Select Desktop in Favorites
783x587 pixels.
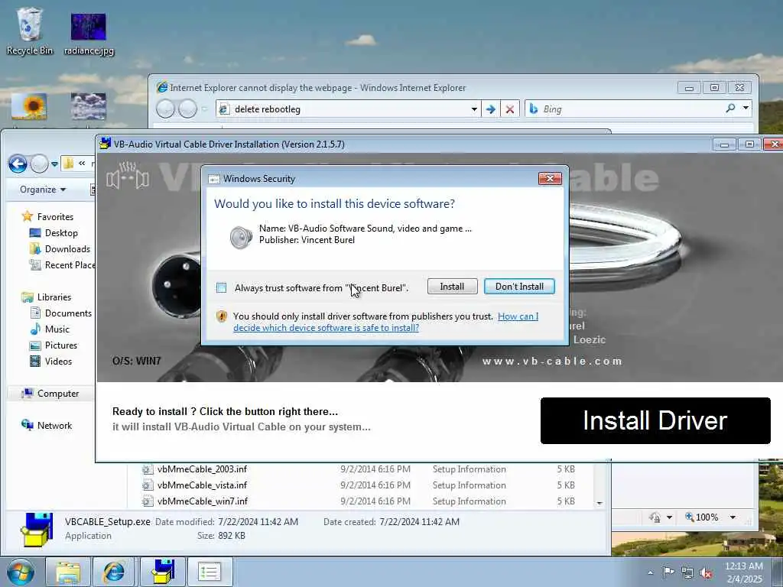[54, 233]
